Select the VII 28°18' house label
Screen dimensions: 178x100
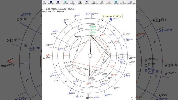click(x=132, y=58)
